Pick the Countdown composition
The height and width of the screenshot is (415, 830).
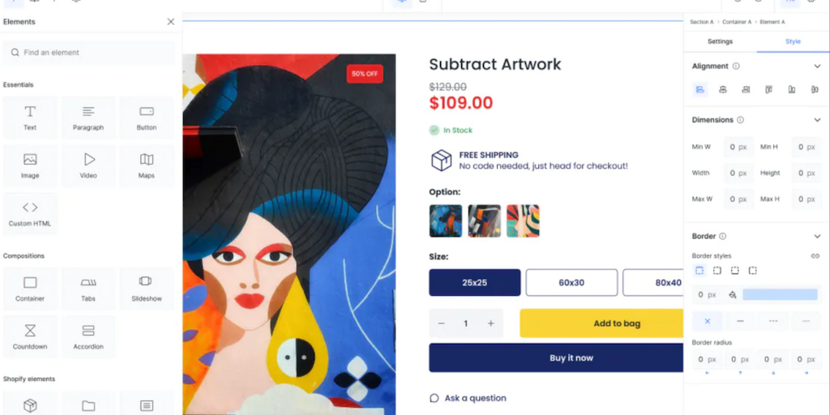[30, 336]
